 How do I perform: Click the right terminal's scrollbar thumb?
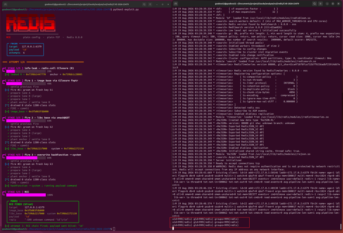click(341, 227)
